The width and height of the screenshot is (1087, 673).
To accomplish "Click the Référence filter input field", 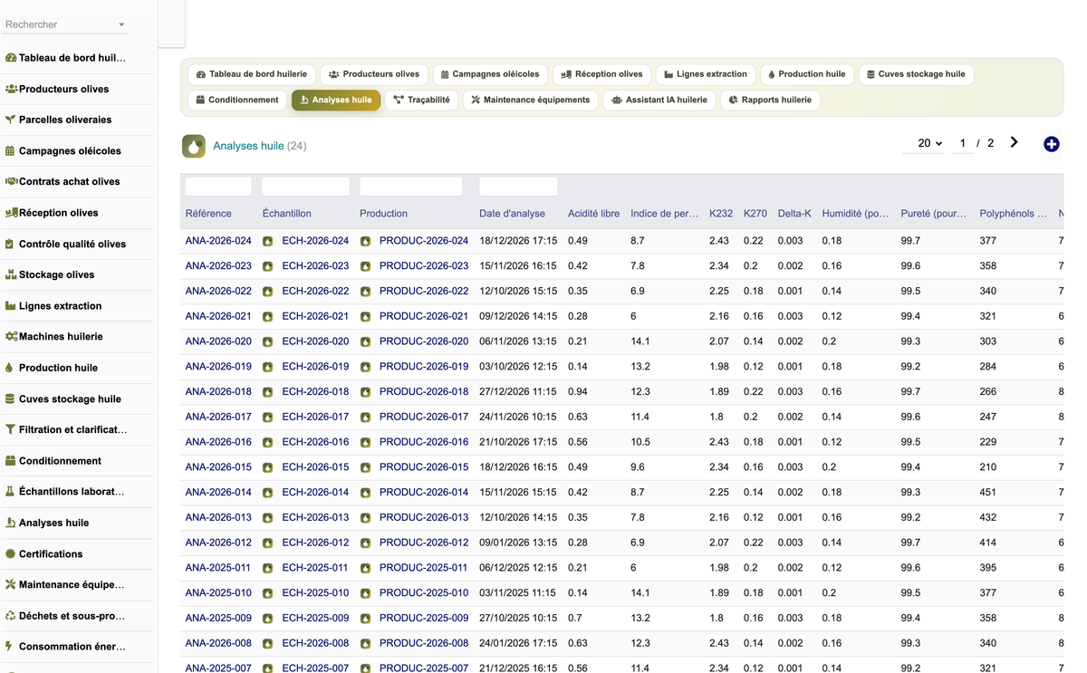I will tap(218, 187).
